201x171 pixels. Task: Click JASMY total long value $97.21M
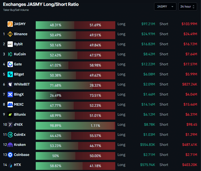point(148,24)
